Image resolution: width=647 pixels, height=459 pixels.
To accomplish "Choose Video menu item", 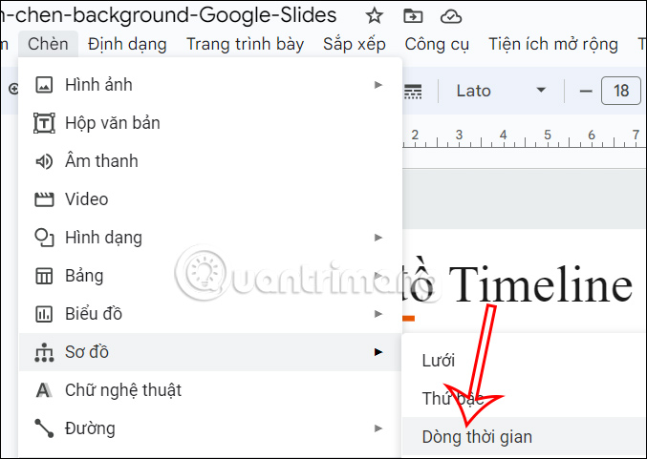I will click(210, 199).
